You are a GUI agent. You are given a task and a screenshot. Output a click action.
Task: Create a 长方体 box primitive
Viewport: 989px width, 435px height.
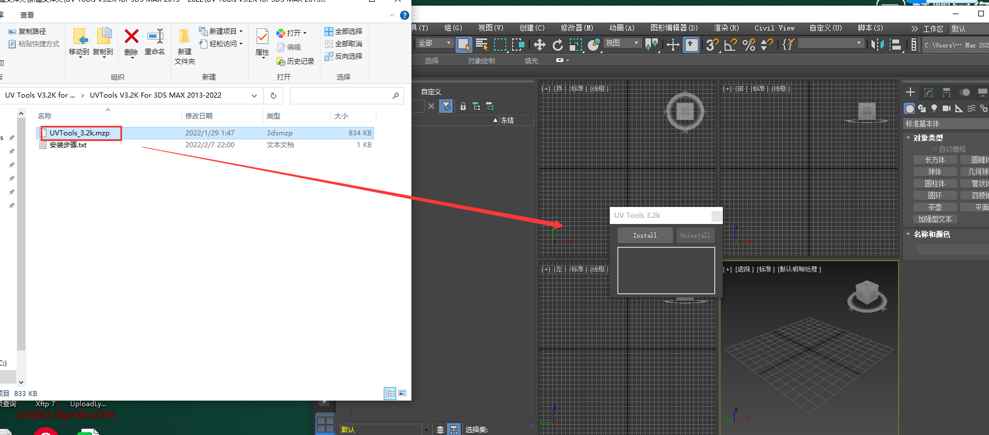point(935,160)
